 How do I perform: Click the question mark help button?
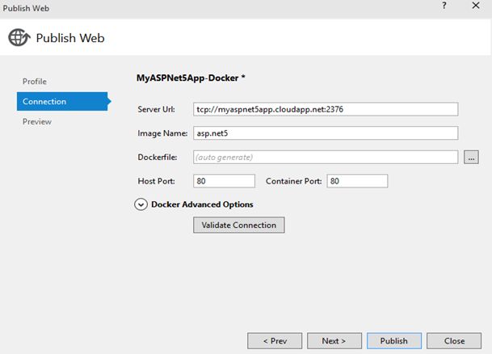pyautogui.click(x=444, y=6)
